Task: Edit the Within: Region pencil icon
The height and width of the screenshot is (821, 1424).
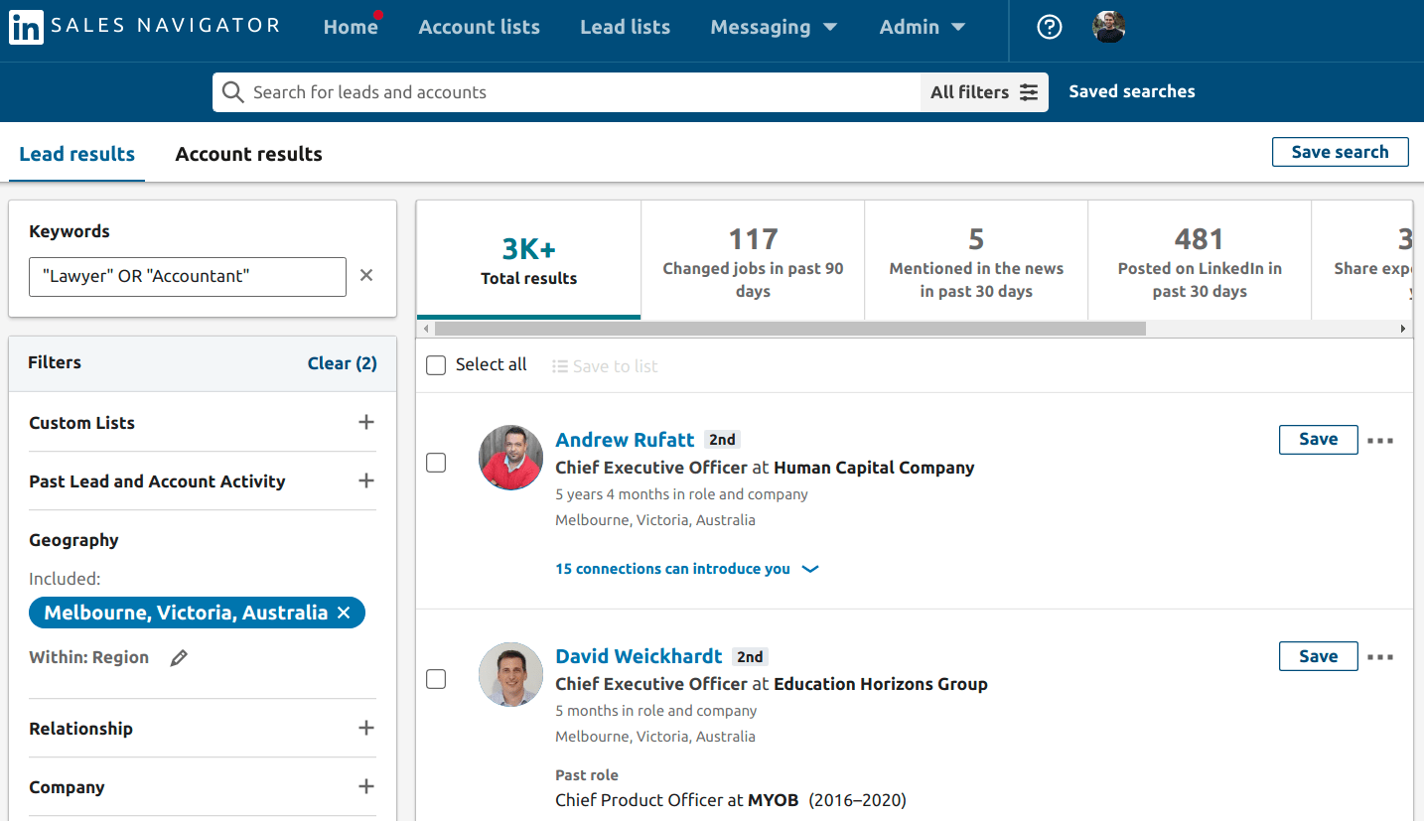Action: pyautogui.click(x=179, y=657)
